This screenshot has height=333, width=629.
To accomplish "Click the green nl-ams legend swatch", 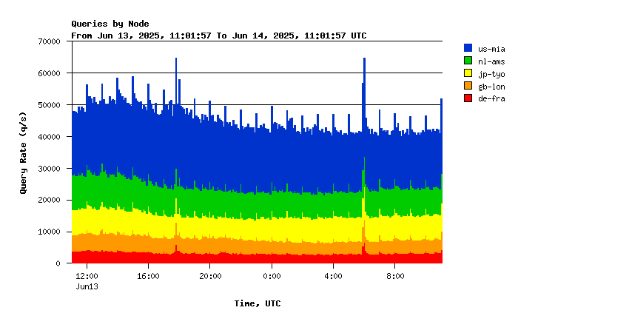I will click(x=468, y=61).
